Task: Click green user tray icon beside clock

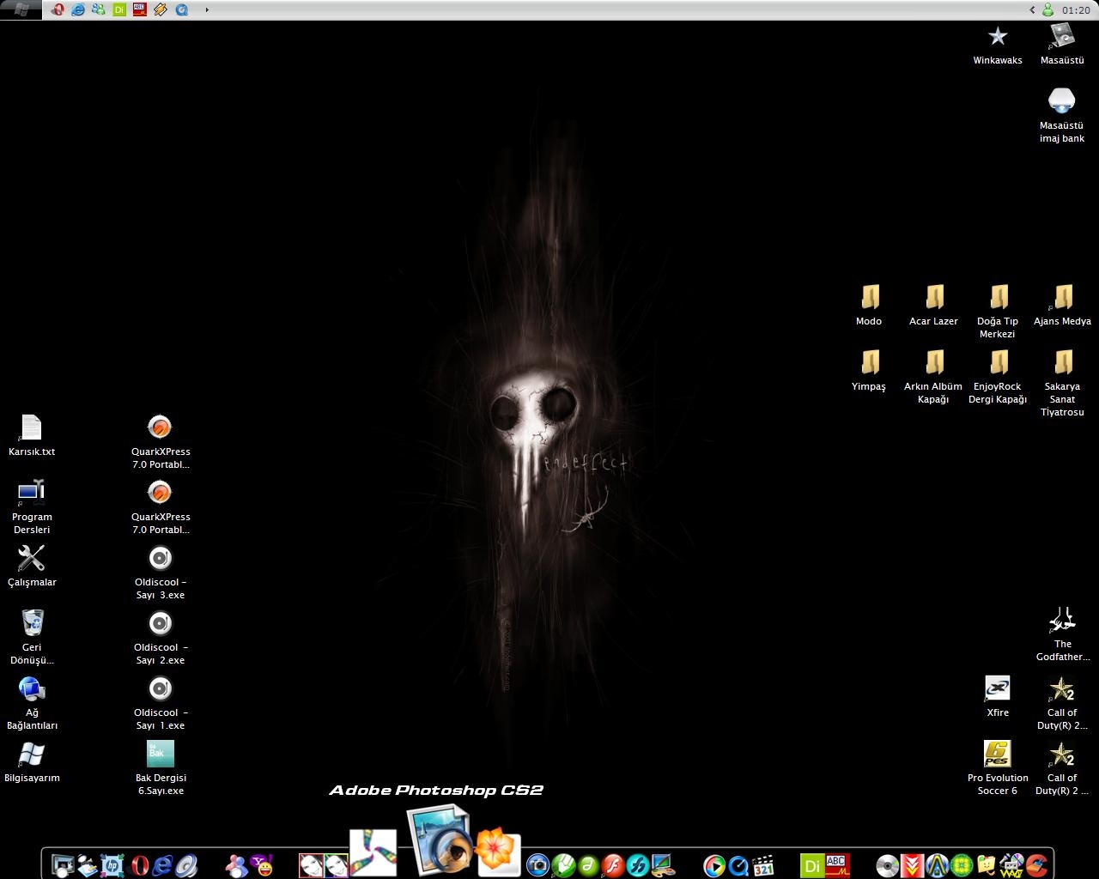Action: 1047,10
